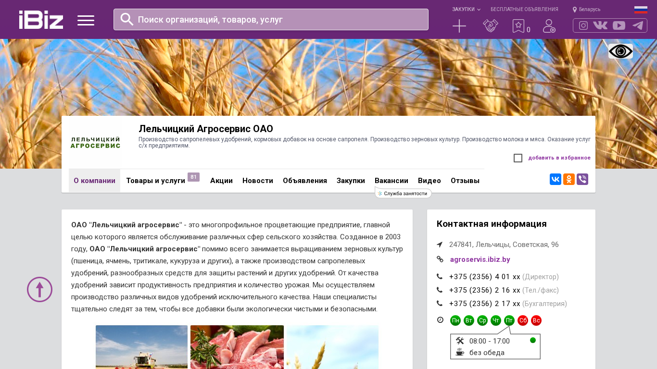Open favorites bookmark star icon
Screen dimensions: 657x369
pyautogui.click(x=518, y=26)
